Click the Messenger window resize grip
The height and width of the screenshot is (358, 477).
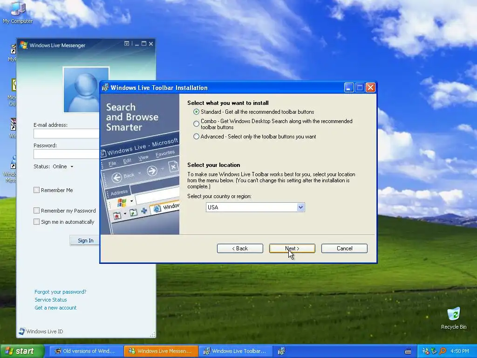153,335
